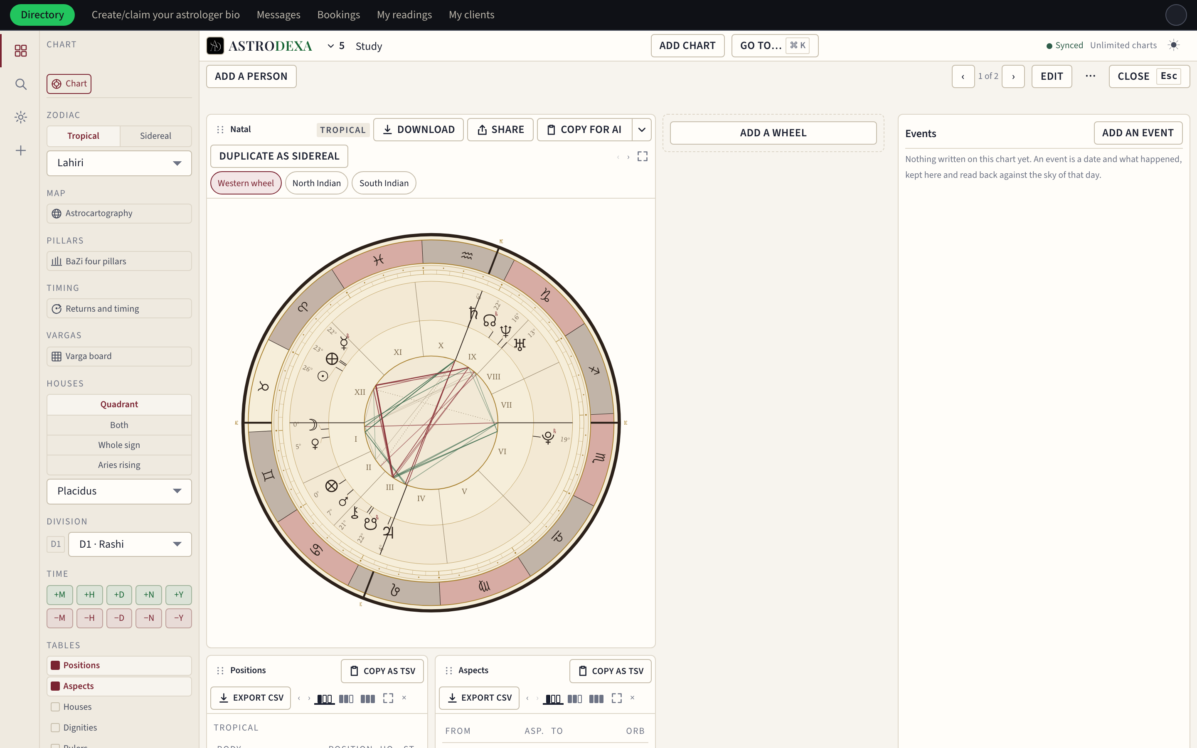Open the search magnifier in the sidebar

click(20, 84)
